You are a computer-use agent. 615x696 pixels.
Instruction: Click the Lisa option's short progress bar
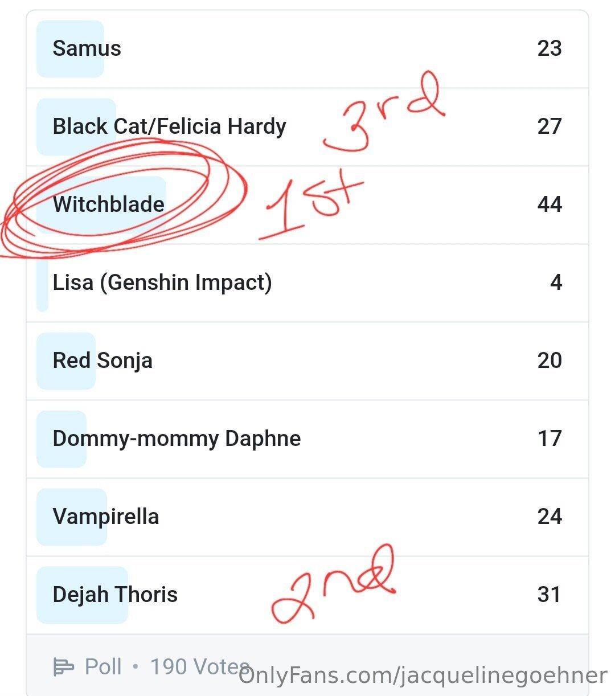point(42,283)
